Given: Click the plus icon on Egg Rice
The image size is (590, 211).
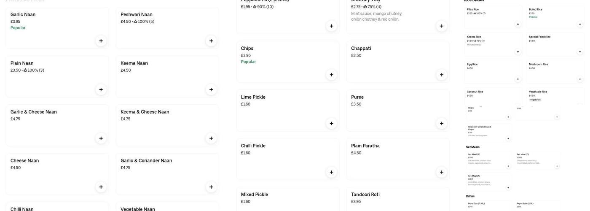Looking at the screenshot, I should (x=518, y=79).
